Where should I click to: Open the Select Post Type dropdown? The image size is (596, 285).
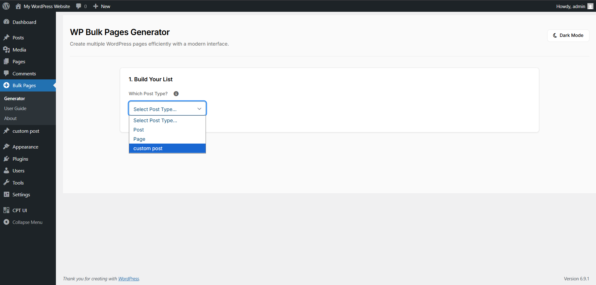tap(167, 109)
